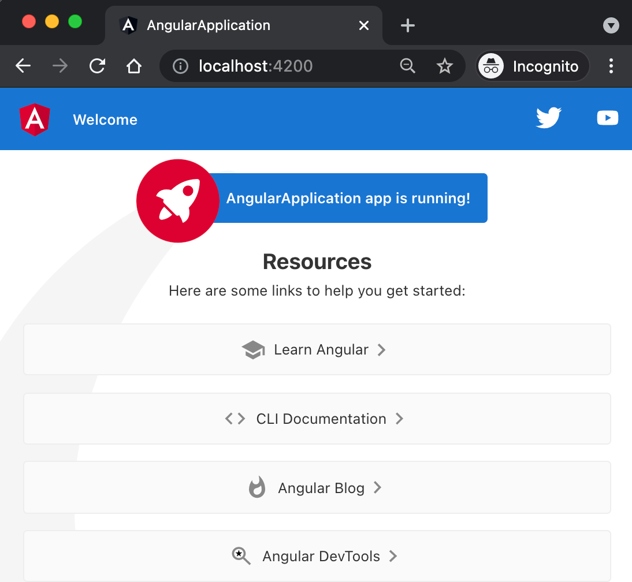View site information icon in address bar
This screenshot has width=632, height=582.
coord(180,66)
